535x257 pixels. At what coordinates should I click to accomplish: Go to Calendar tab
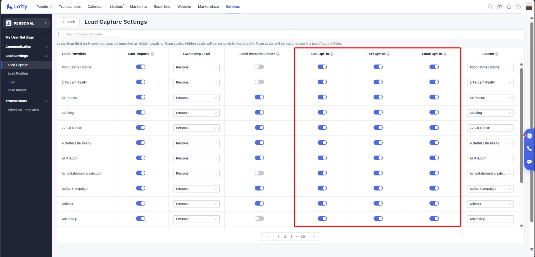point(95,7)
